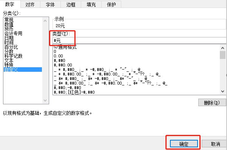Viewport: 227px width, 150px height.
Task: Select the format 0 in type list
Action: point(55,51)
